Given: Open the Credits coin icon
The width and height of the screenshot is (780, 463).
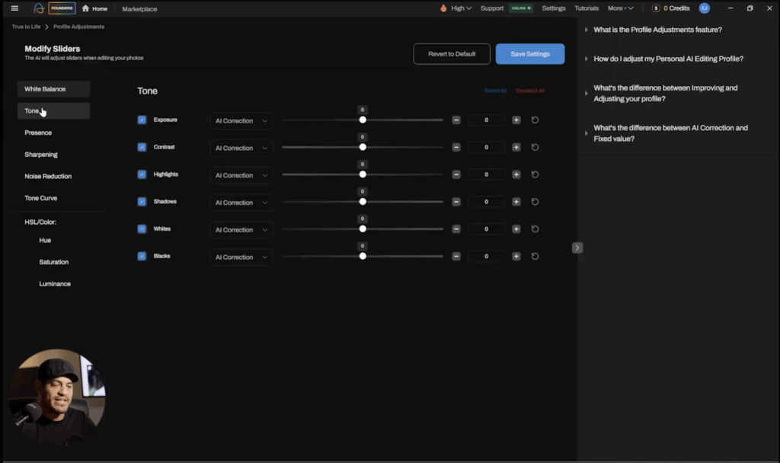Looking at the screenshot, I should [x=656, y=8].
